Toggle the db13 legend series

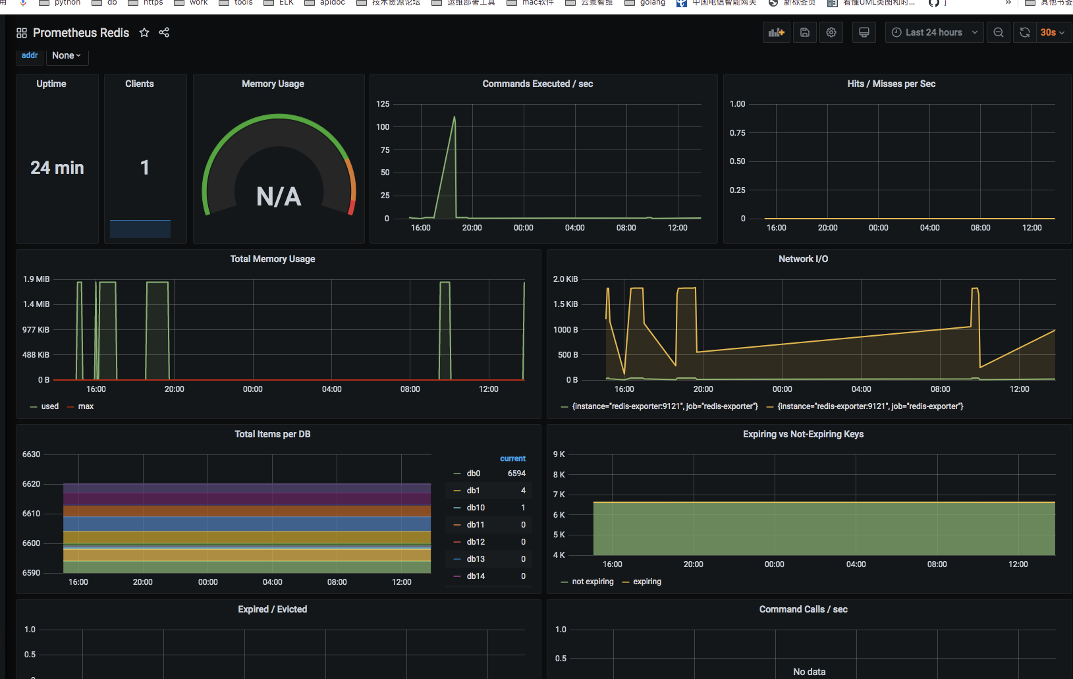pyautogui.click(x=476, y=559)
